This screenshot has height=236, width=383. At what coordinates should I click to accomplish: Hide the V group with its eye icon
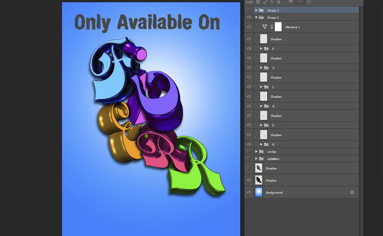(249, 68)
